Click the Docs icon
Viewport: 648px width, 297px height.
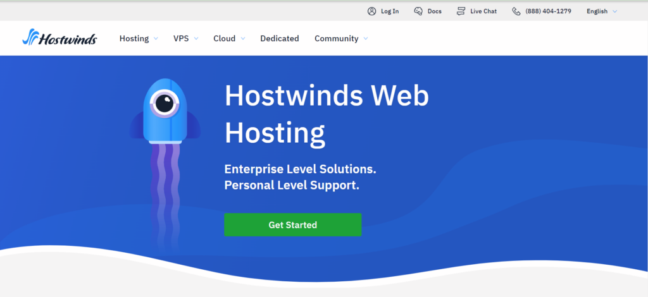418,11
